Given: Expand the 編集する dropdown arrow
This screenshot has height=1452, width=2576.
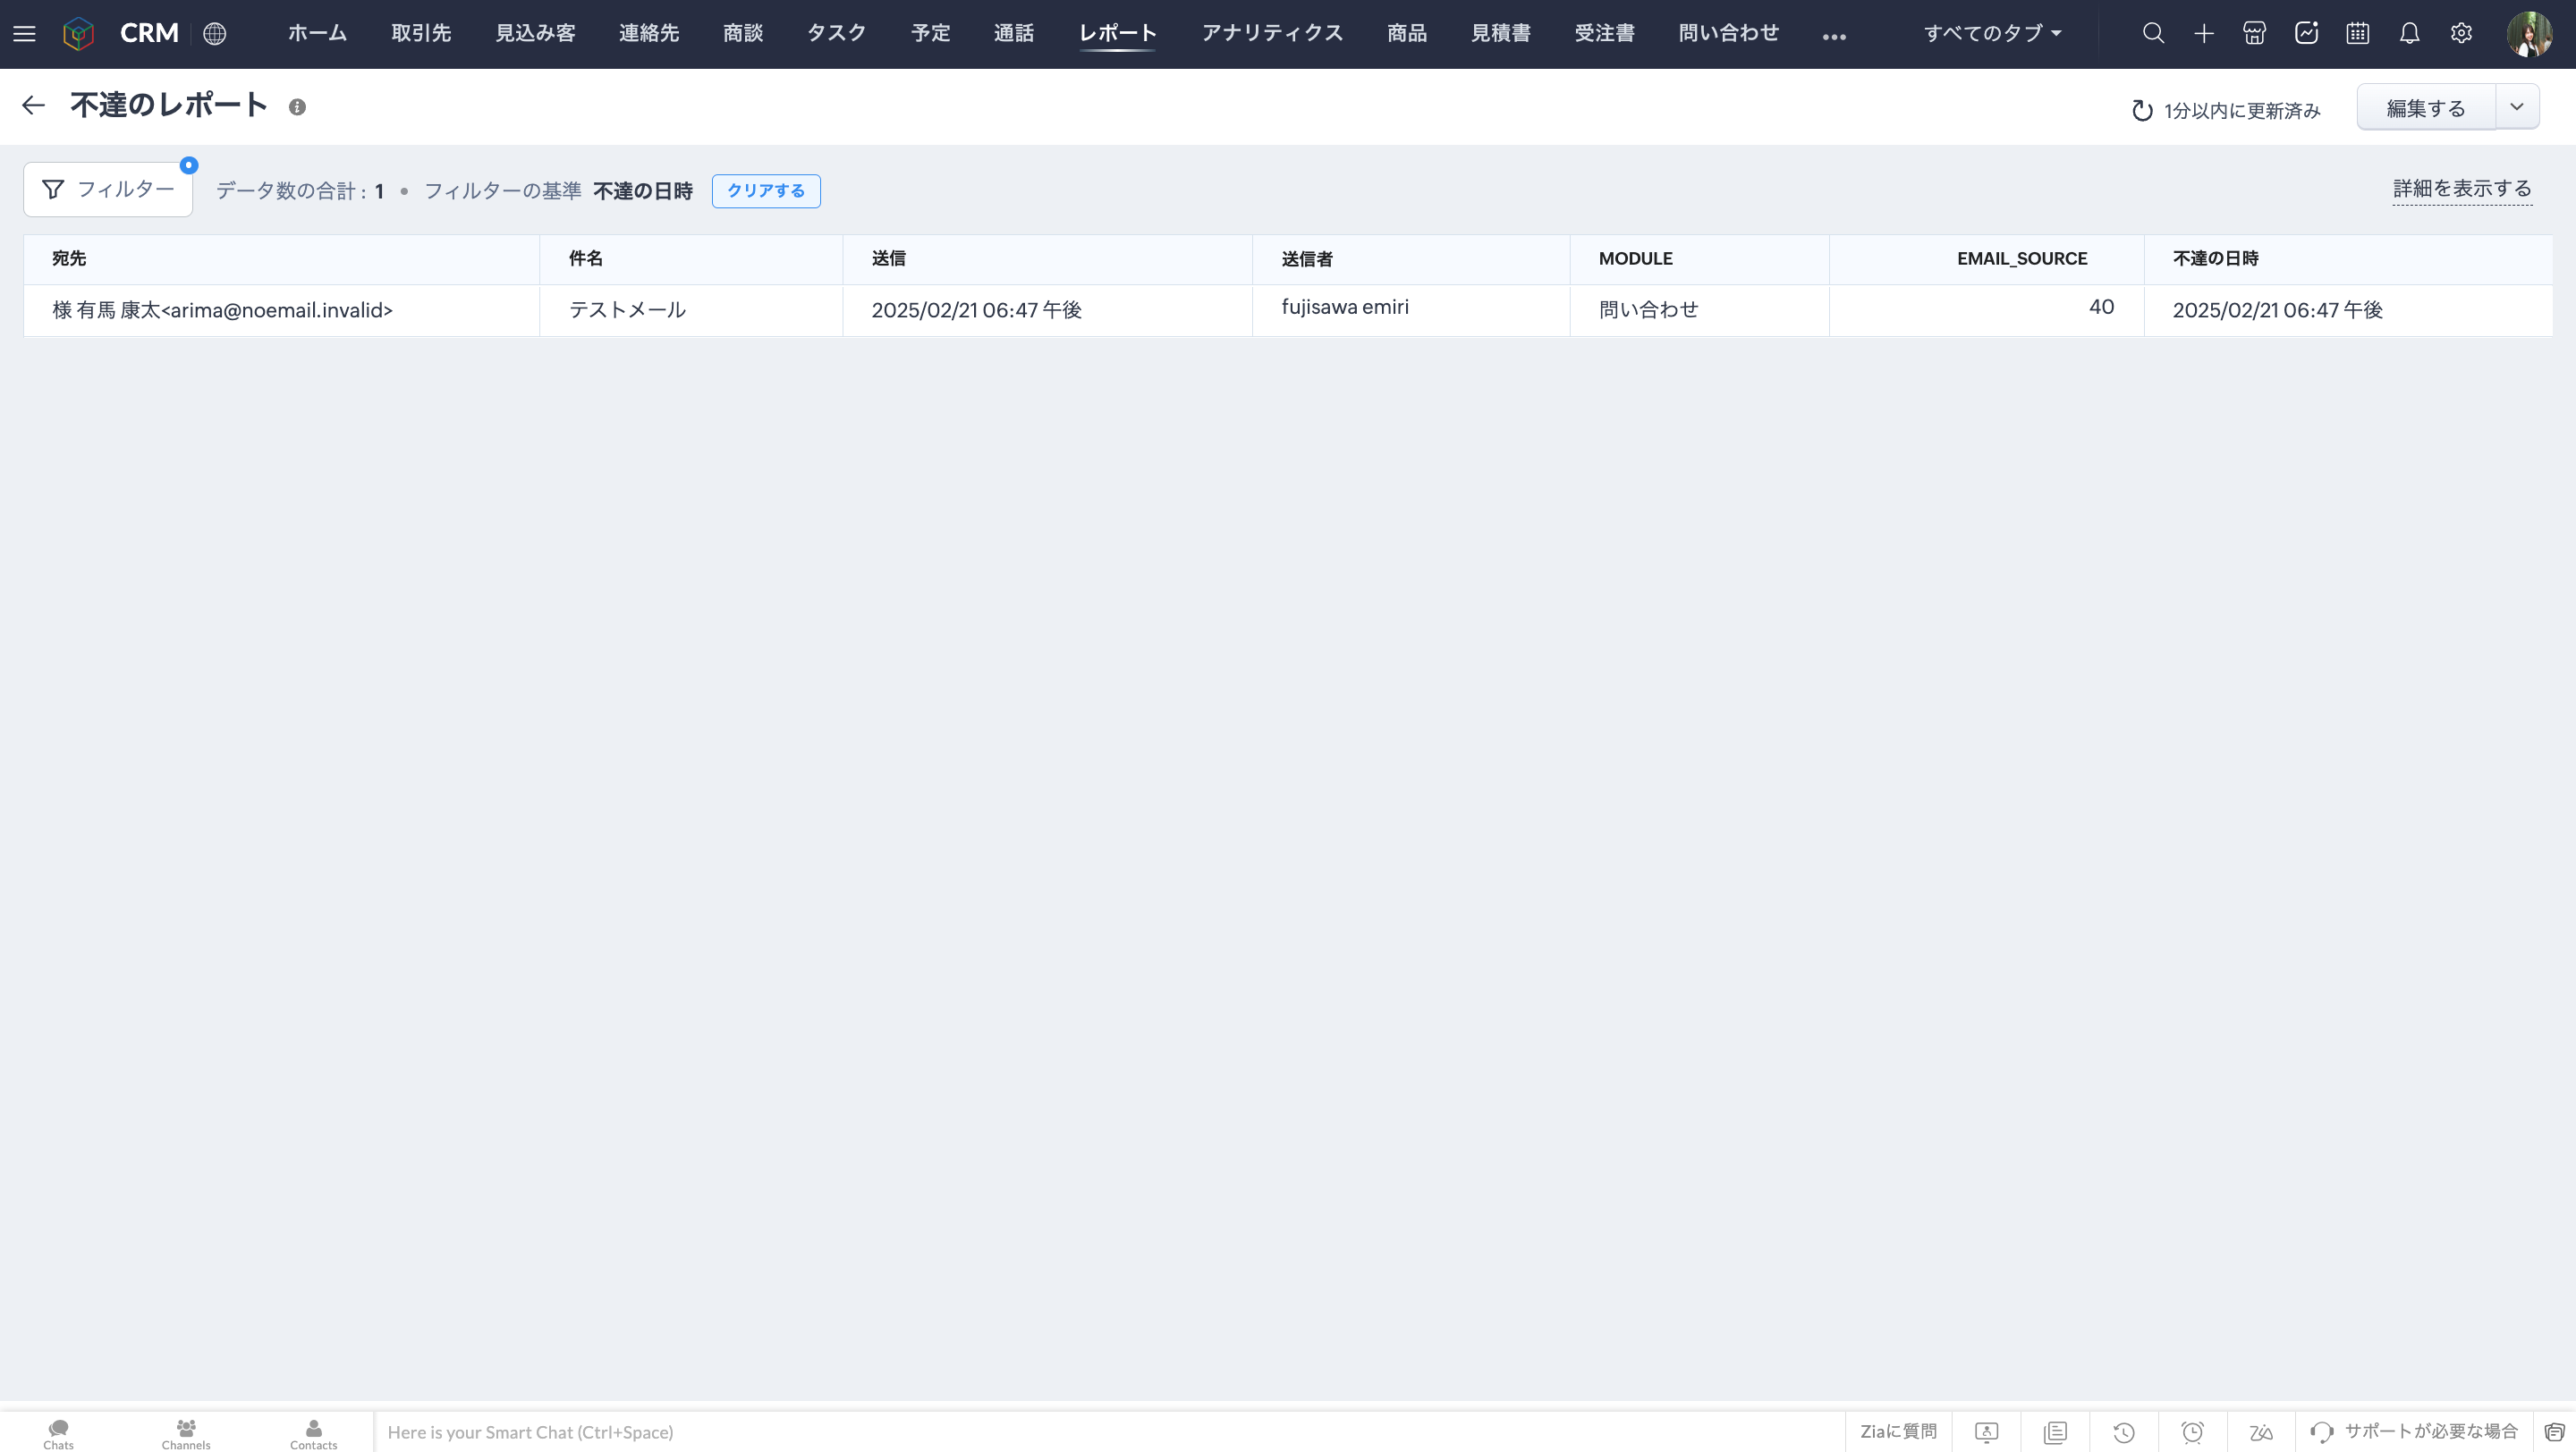Looking at the screenshot, I should 2517,107.
